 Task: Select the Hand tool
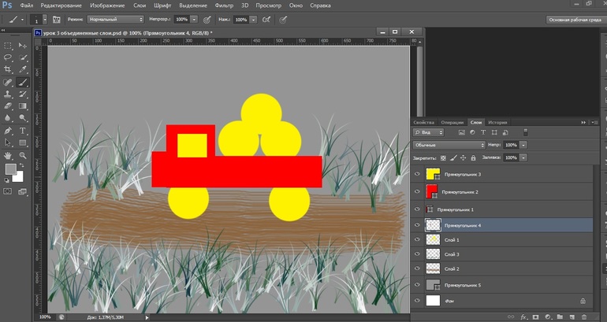(8, 155)
